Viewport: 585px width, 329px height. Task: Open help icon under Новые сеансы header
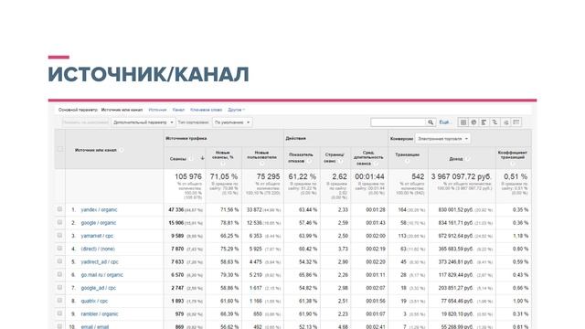[x=223, y=164]
